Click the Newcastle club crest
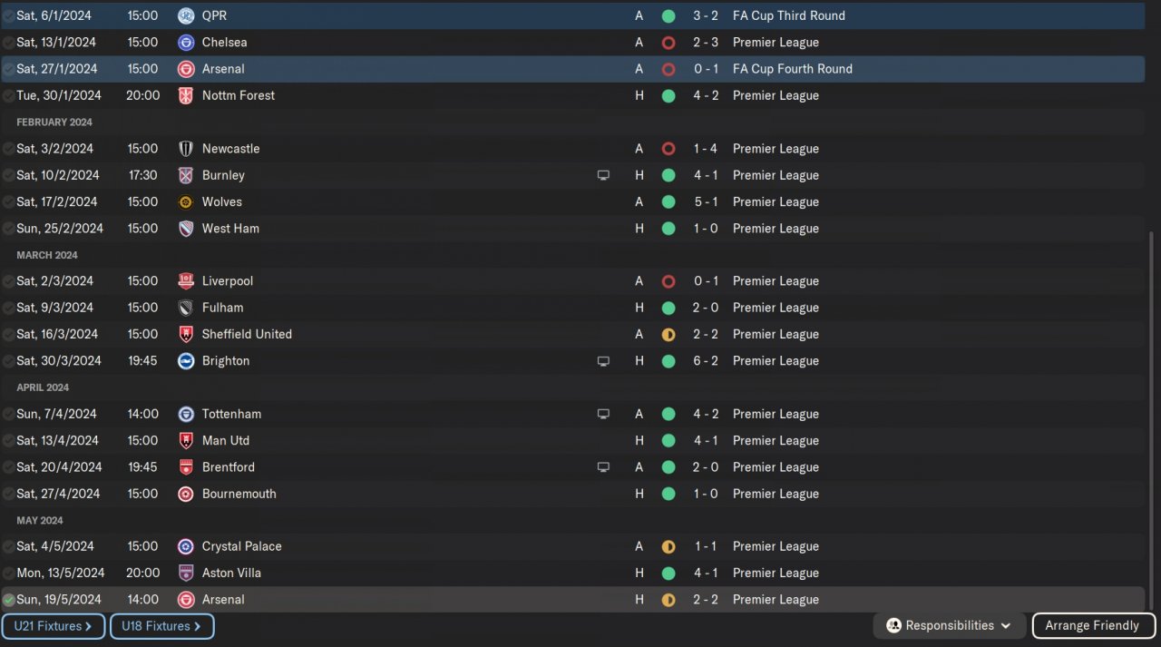The image size is (1161, 647). click(186, 149)
